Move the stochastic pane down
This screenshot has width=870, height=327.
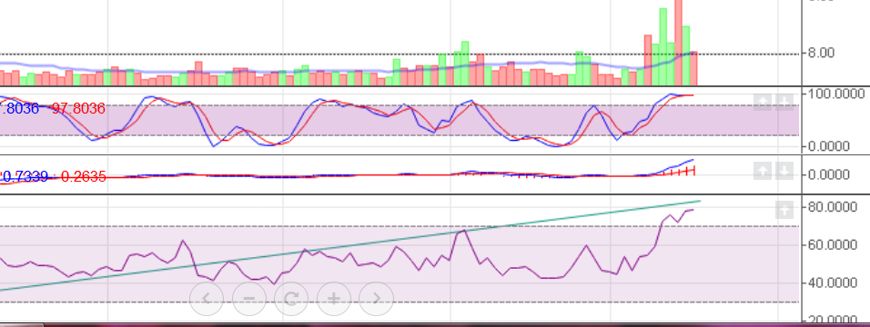pos(784,102)
